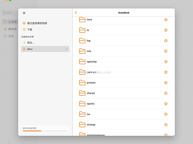Go back from the Autodesk folder
Viewport: 193px width, 144px height.
pos(76,13)
